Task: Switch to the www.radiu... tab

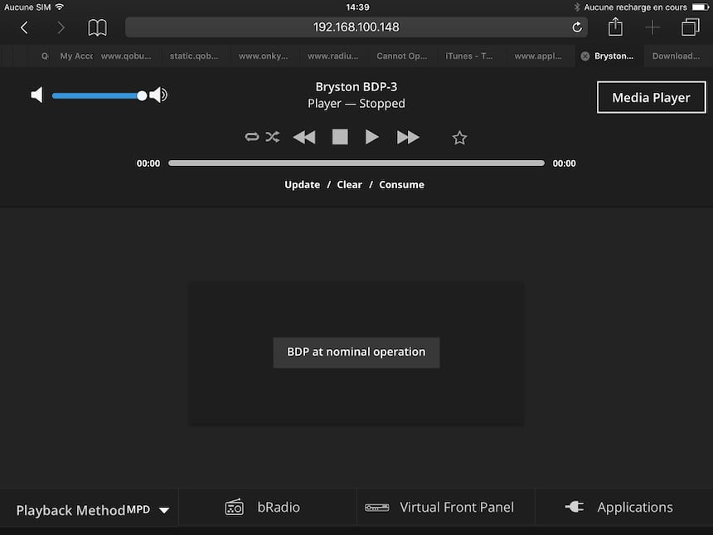Action: (332, 56)
